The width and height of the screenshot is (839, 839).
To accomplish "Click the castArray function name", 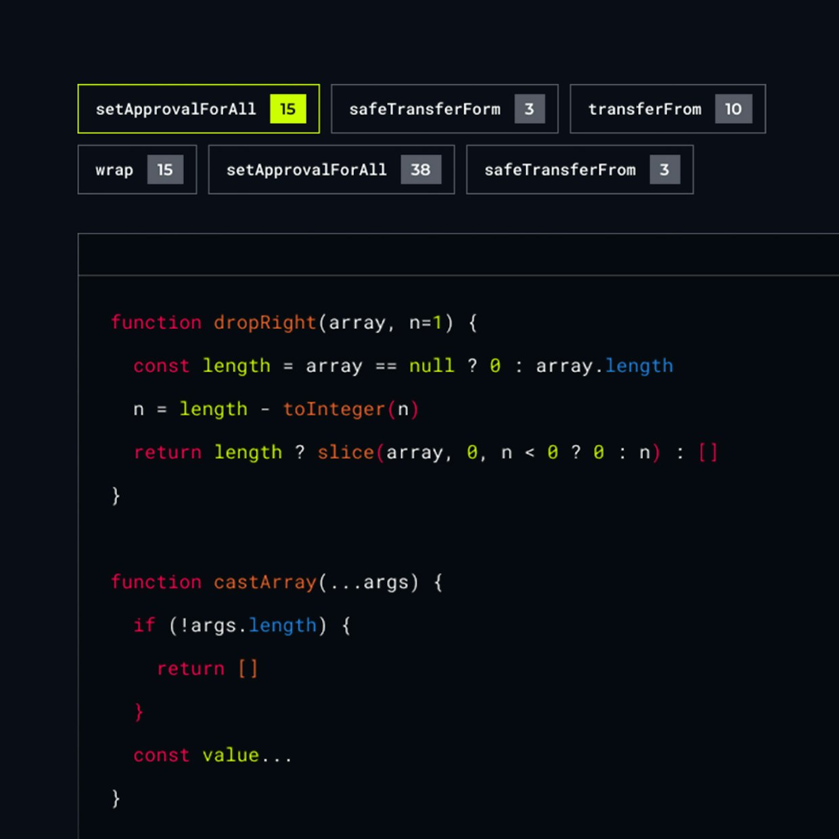I will click(265, 583).
